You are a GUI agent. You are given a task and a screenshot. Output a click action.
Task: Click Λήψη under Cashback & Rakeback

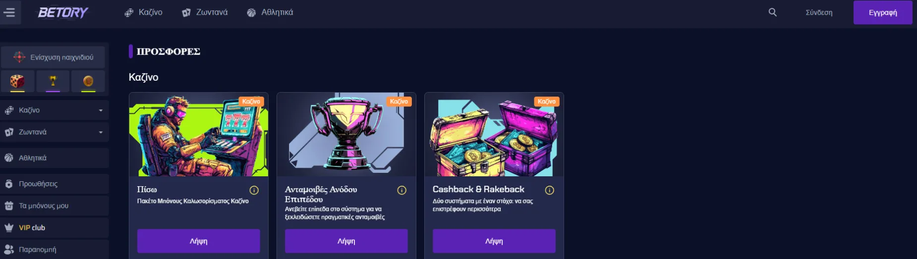[x=494, y=241]
